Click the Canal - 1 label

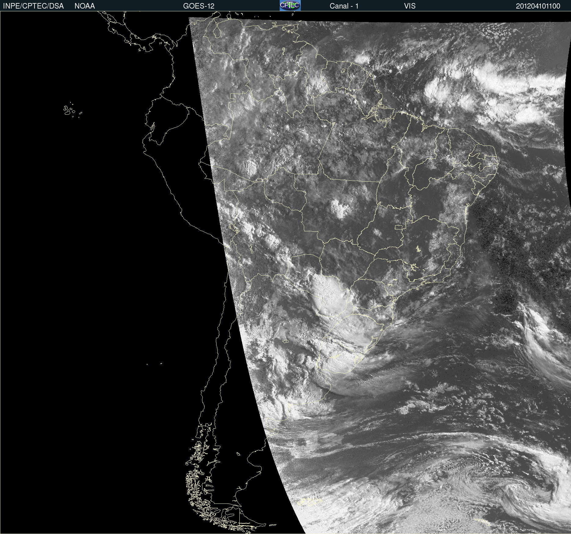point(344,6)
